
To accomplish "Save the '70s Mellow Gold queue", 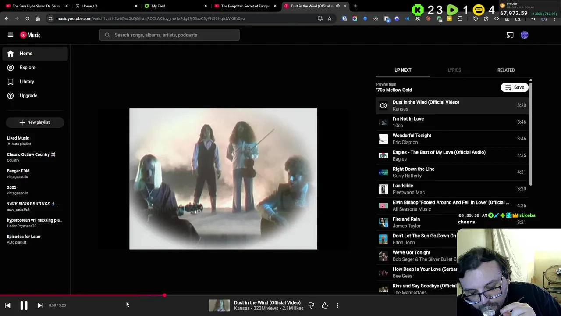I will coord(515,87).
